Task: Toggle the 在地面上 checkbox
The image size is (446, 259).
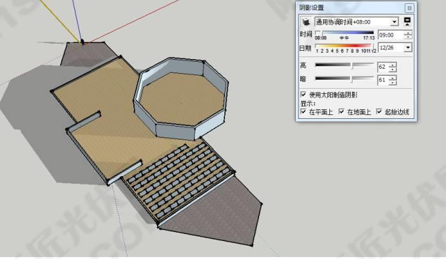Action: (342, 111)
